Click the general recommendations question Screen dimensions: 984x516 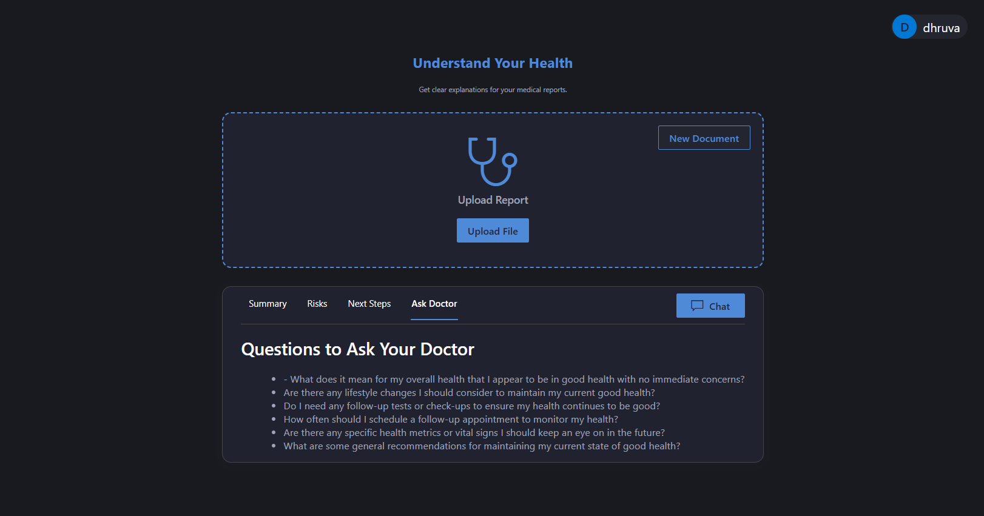(482, 446)
